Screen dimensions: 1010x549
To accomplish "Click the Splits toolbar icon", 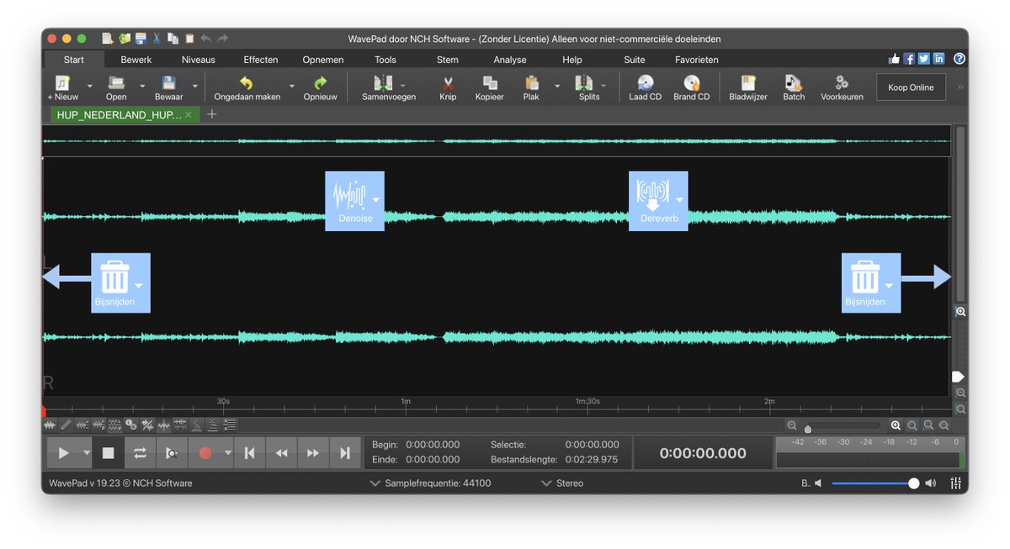I will click(584, 83).
